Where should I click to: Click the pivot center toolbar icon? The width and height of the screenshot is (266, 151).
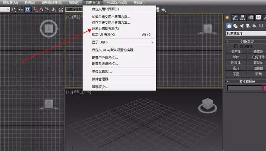[14, 9]
